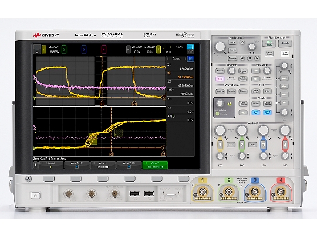Click the zoom magnifier button in Horizontal section
The height and width of the screenshot is (237, 317).
pos(242,43)
